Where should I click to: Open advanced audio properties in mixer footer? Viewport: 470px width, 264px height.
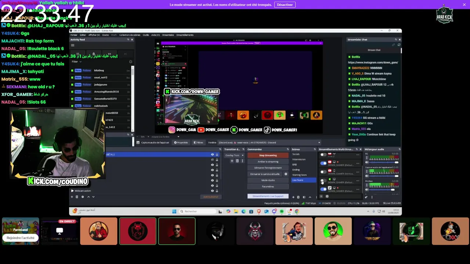(x=366, y=197)
